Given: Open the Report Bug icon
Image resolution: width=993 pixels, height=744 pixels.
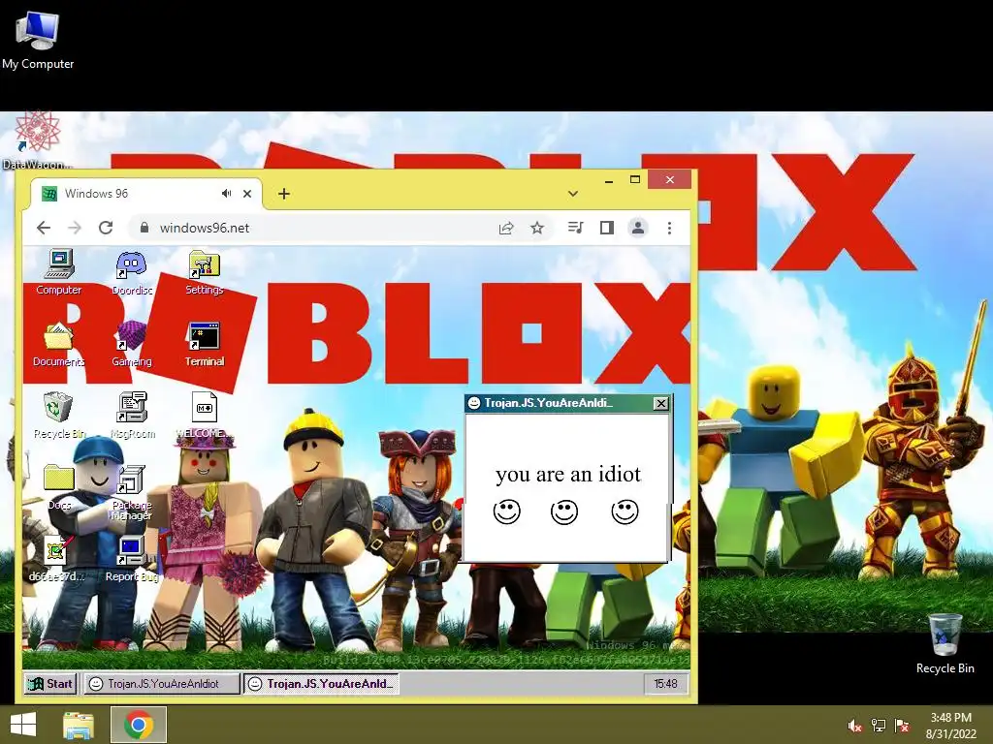Looking at the screenshot, I should click(132, 559).
